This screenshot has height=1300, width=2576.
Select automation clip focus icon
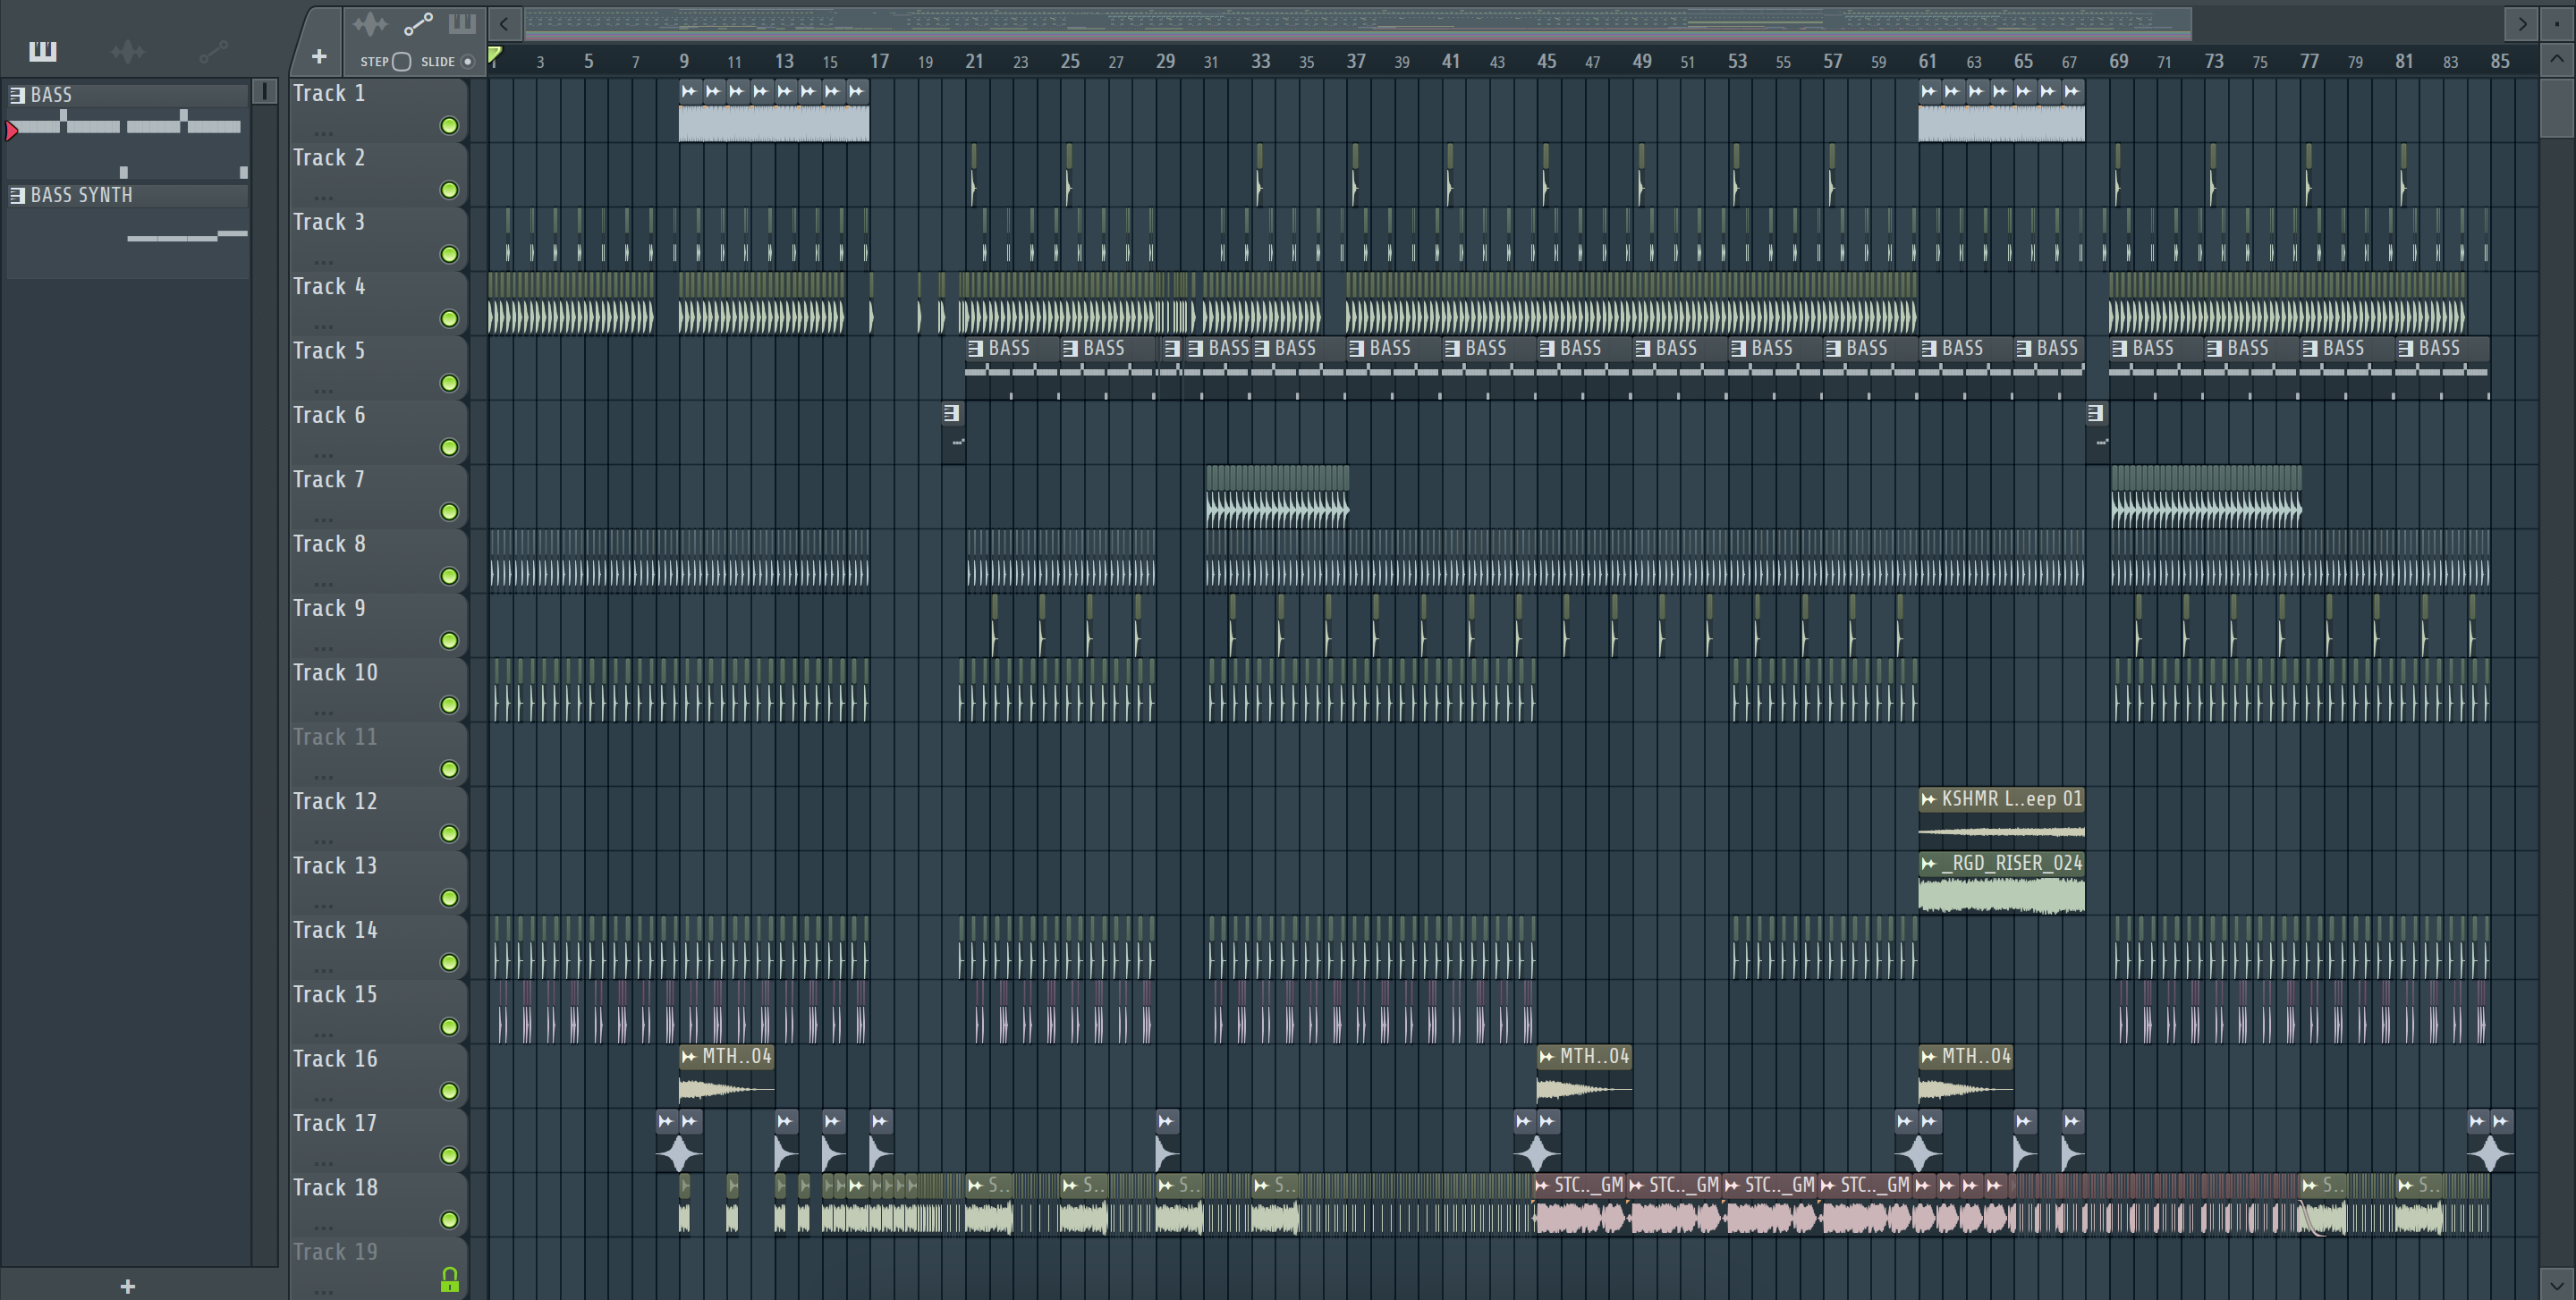[x=418, y=24]
